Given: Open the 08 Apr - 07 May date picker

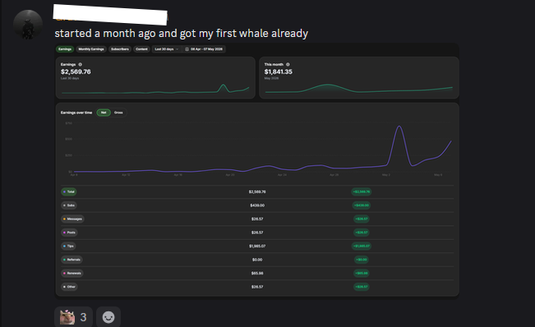Looking at the screenshot, I should (204, 49).
